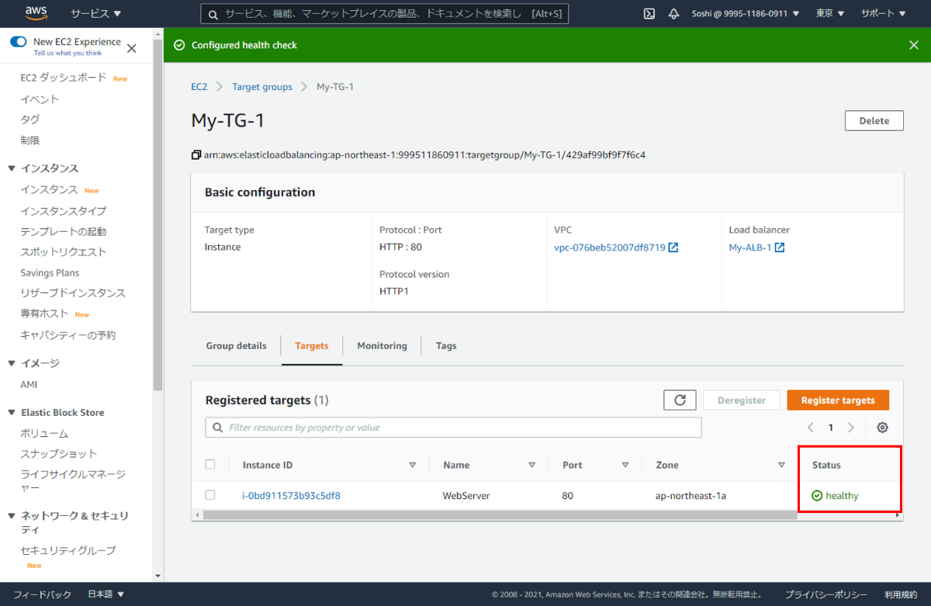931x606 pixels.
Task: Open セキュリティグループ in sidebar
Action: click(68, 551)
